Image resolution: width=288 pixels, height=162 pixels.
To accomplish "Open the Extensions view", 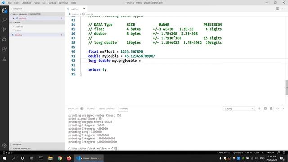I will pos(4,49).
